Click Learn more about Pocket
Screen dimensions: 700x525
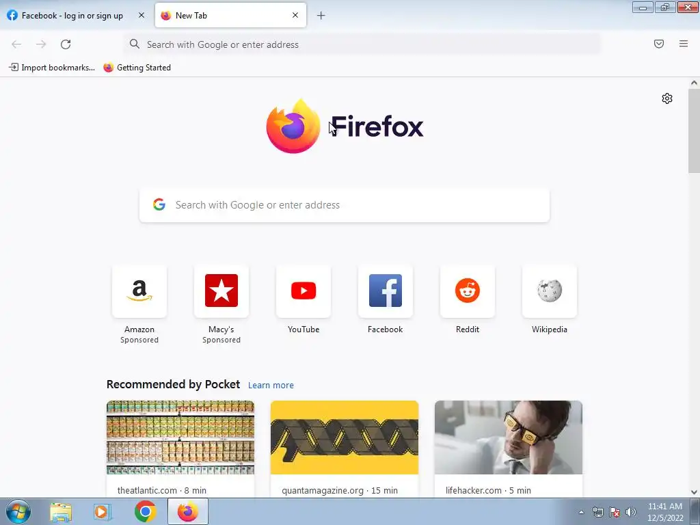point(271,386)
